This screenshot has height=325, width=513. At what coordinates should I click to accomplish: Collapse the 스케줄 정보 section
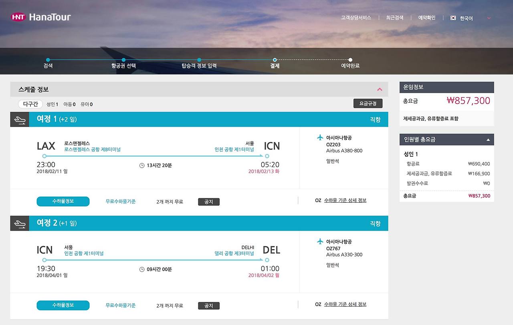380,90
